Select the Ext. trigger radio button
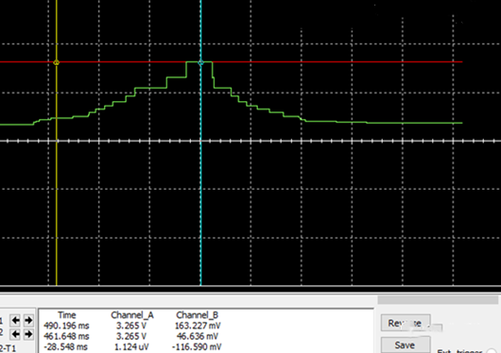Image resolution: width=501 pixels, height=353 pixels. (492, 351)
